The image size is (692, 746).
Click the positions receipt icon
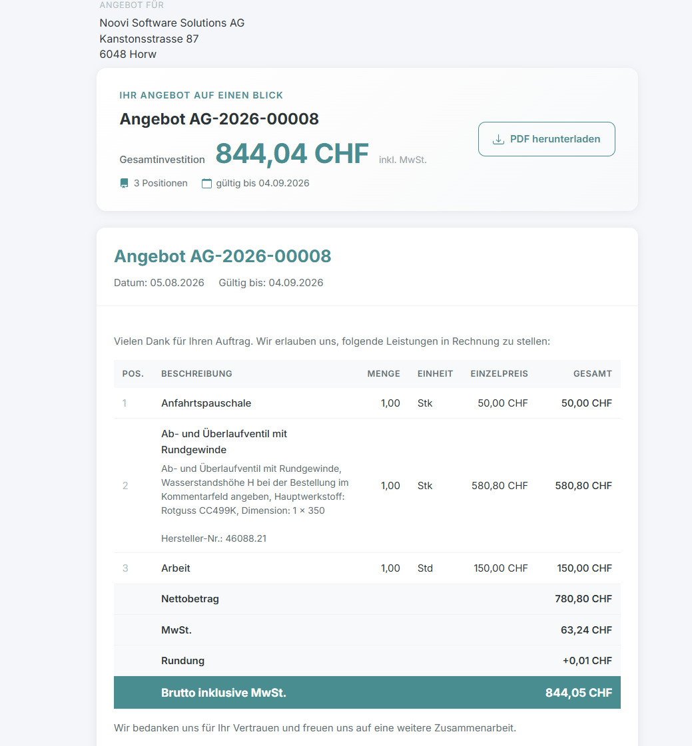(x=125, y=183)
